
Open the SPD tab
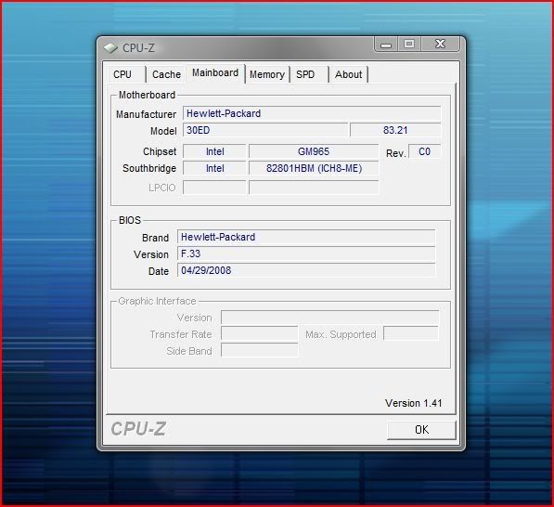[x=310, y=74]
